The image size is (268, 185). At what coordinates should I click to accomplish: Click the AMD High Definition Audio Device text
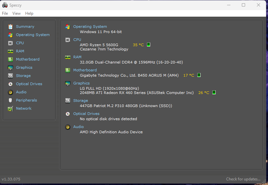click(111, 132)
